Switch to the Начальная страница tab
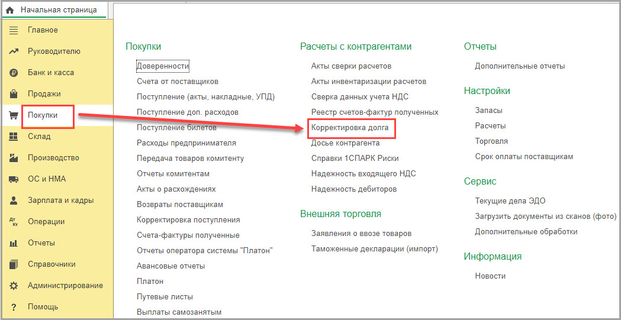 54,10
